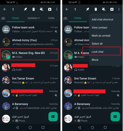The height and width of the screenshot is (131, 123).
Task: Archive the chat with left archive icon
Action: click(50, 9)
